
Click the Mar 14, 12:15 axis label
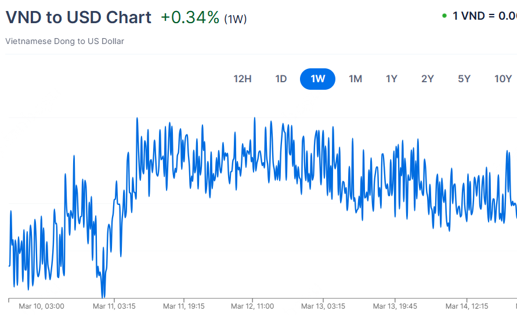[x=467, y=306]
